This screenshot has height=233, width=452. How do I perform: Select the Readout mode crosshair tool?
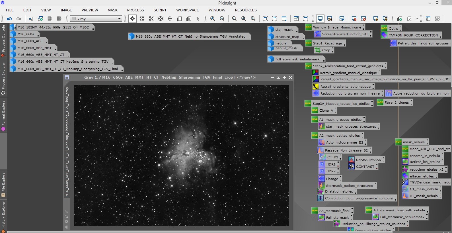132,19
